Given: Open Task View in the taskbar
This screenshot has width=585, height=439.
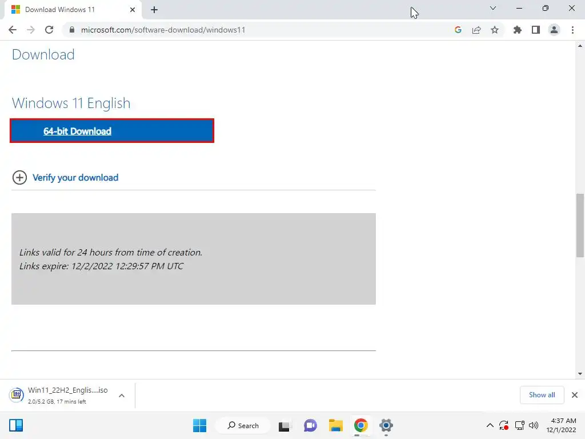Looking at the screenshot, I should tap(285, 425).
